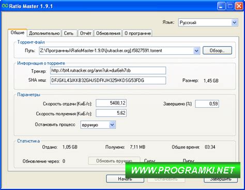Viewport: 245px width, 190px height.
Task: Show the О программе tab
Action: tap(137, 33)
